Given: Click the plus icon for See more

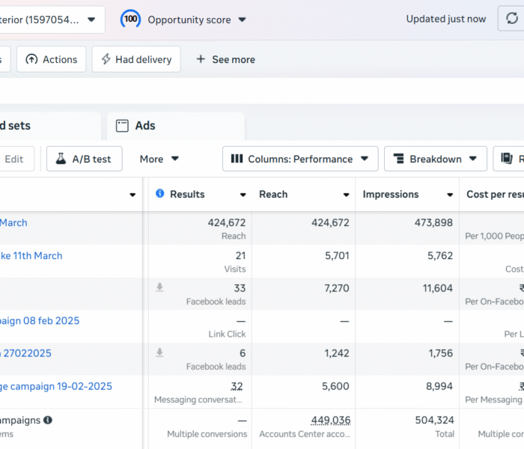Looking at the screenshot, I should [201, 60].
